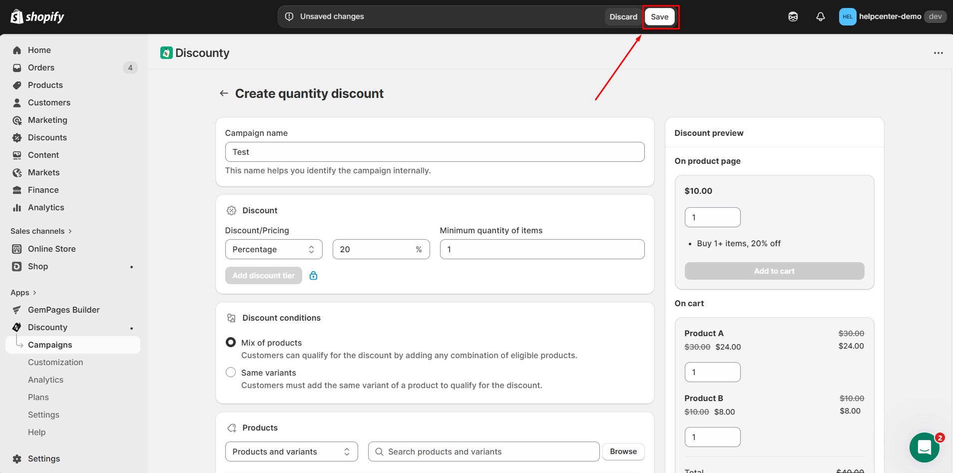
Task: Open the three-dot overflow menu on Discounty page
Action: (x=939, y=52)
